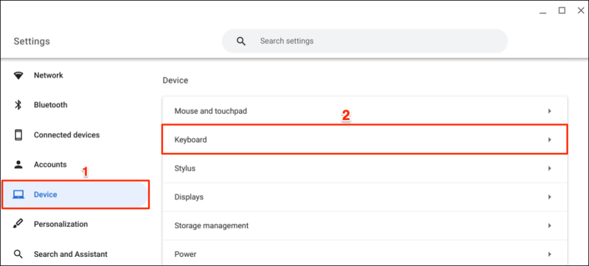Click the Device laptop icon
This screenshot has width=589, height=266.
18,195
